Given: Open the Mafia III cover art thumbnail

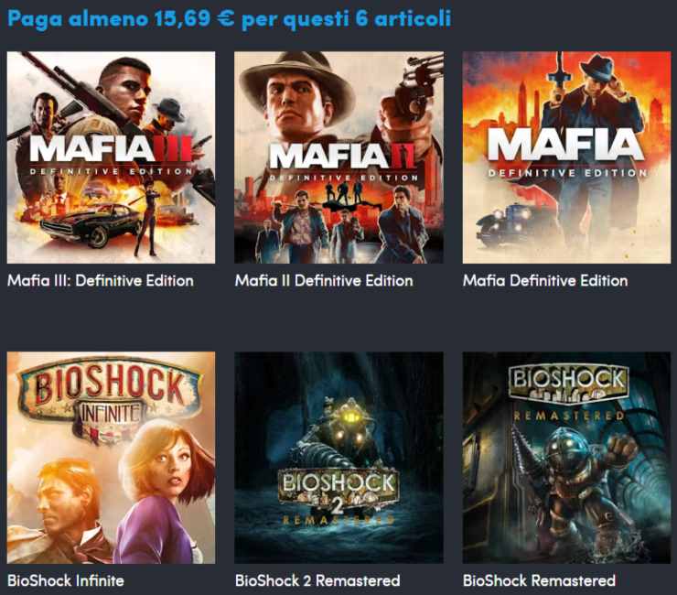Looking at the screenshot, I should [111, 157].
